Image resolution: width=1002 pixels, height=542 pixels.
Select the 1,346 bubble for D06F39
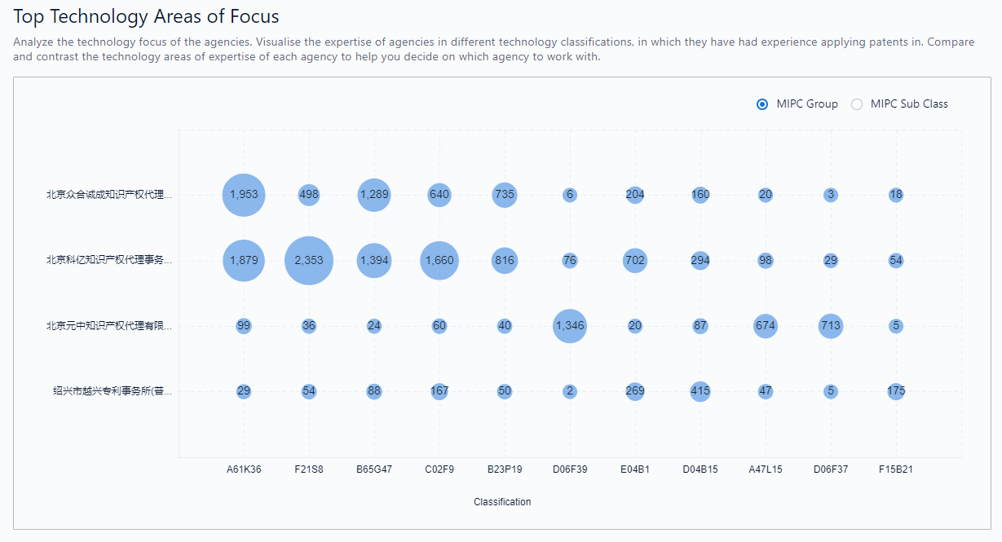click(x=570, y=326)
